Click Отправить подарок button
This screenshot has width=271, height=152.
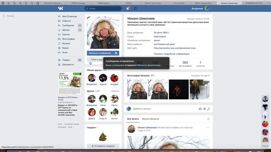pyautogui.click(x=103, y=146)
